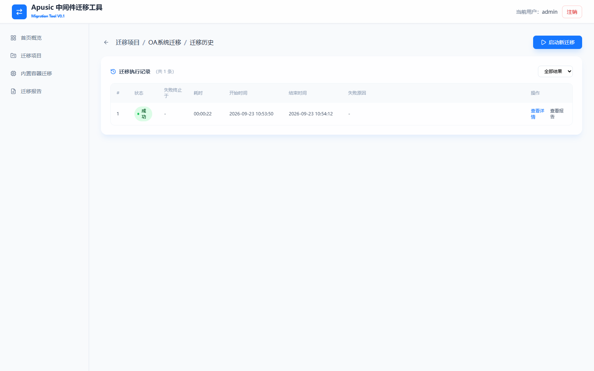The height and width of the screenshot is (371, 594).
Task: Open 迁移报告 in the sidebar
Action: 45,91
